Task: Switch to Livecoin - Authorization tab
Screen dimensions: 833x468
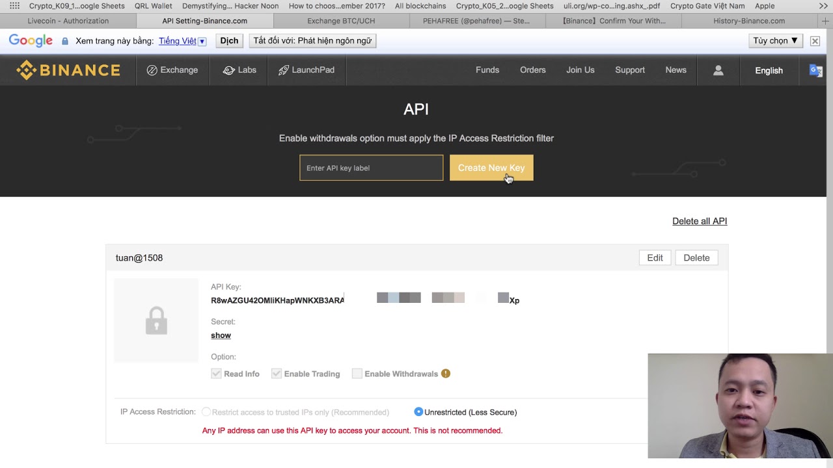Action: [x=68, y=21]
